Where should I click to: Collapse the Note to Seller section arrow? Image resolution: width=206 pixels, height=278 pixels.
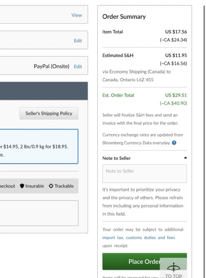click(185, 158)
